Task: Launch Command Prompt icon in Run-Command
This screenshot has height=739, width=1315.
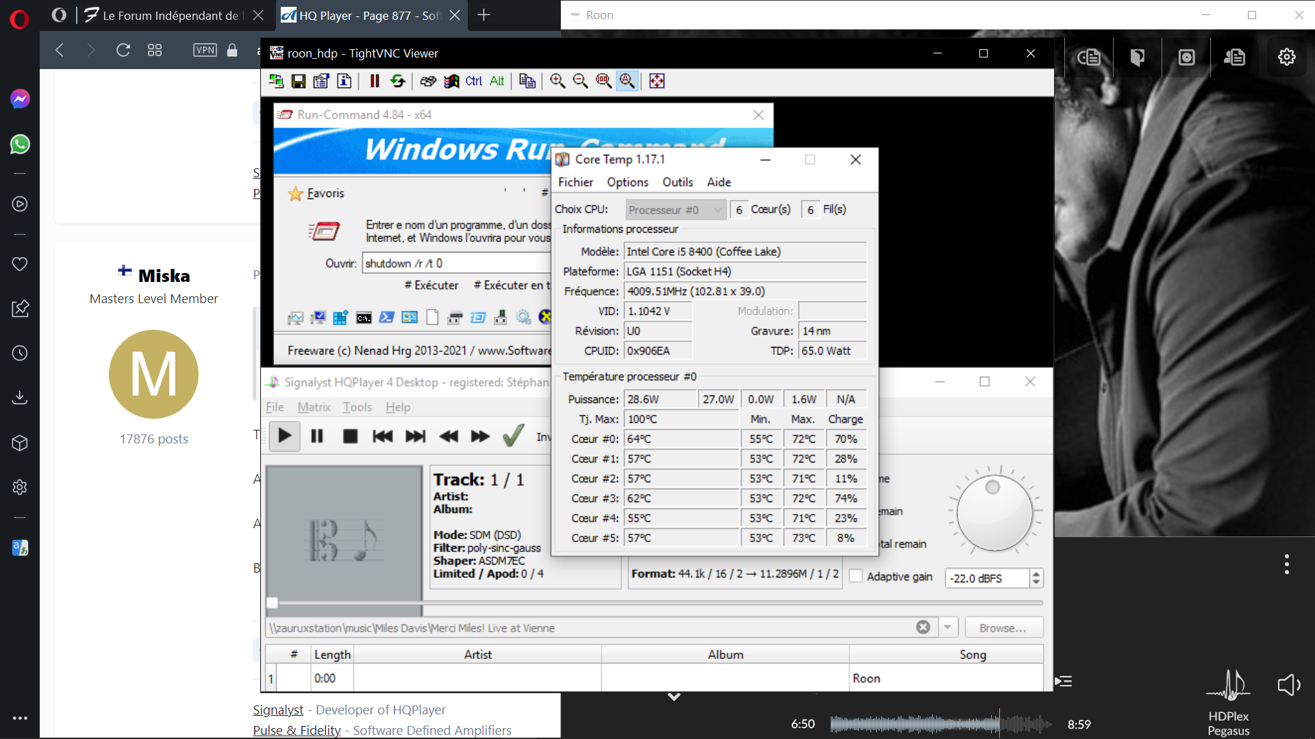Action: pos(364,317)
